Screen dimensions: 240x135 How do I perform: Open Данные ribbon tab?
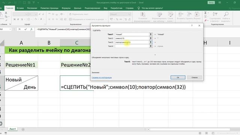[x=78, y=8]
